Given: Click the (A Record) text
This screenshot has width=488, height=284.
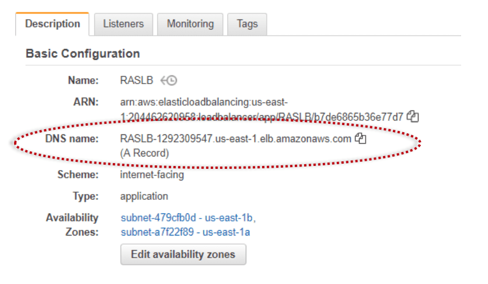Looking at the screenshot, I should pyautogui.click(x=144, y=153).
